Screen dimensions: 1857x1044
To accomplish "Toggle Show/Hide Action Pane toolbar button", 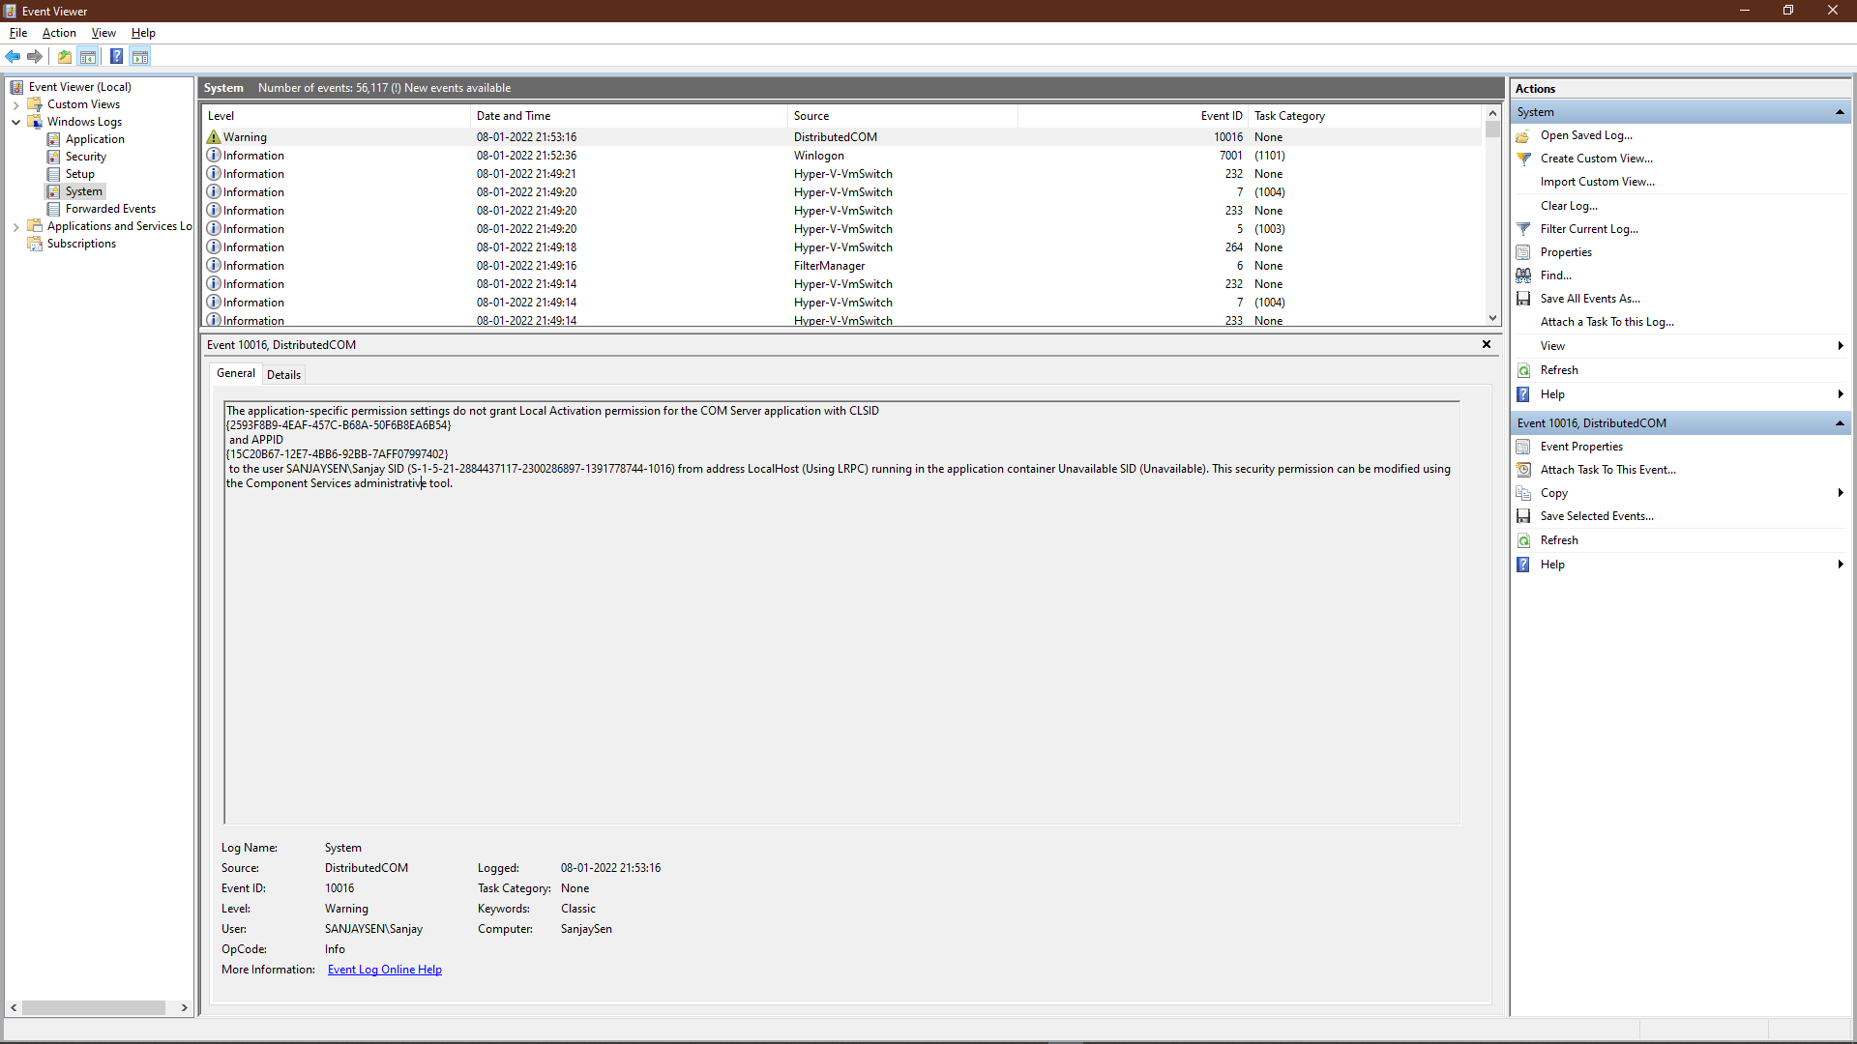I will click(140, 57).
